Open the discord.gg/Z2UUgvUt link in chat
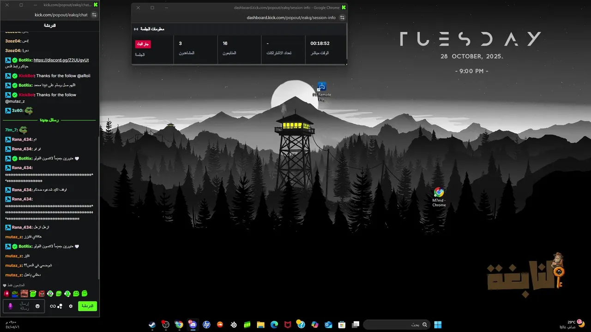This screenshot has height=332, width=591. coord(61,60)
